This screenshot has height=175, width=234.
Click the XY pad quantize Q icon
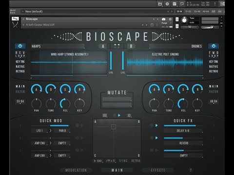point(129,115)
